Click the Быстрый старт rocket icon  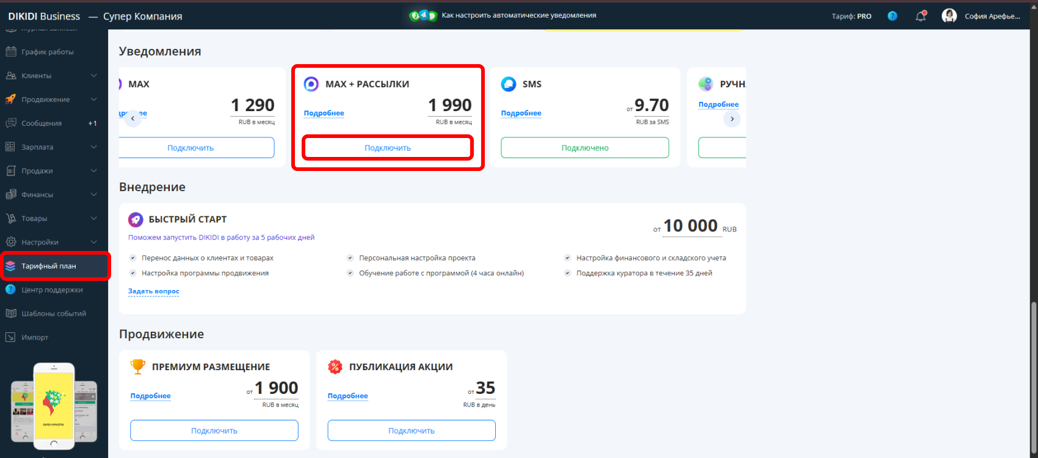point(136,220)
